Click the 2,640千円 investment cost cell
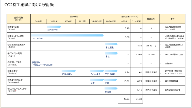Viewport: 192px width, 108px height. click(x=151, y=46)
